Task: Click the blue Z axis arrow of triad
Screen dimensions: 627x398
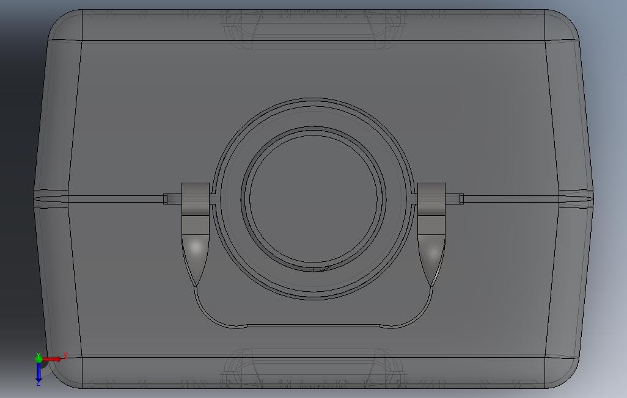Action: pos(38,372)
